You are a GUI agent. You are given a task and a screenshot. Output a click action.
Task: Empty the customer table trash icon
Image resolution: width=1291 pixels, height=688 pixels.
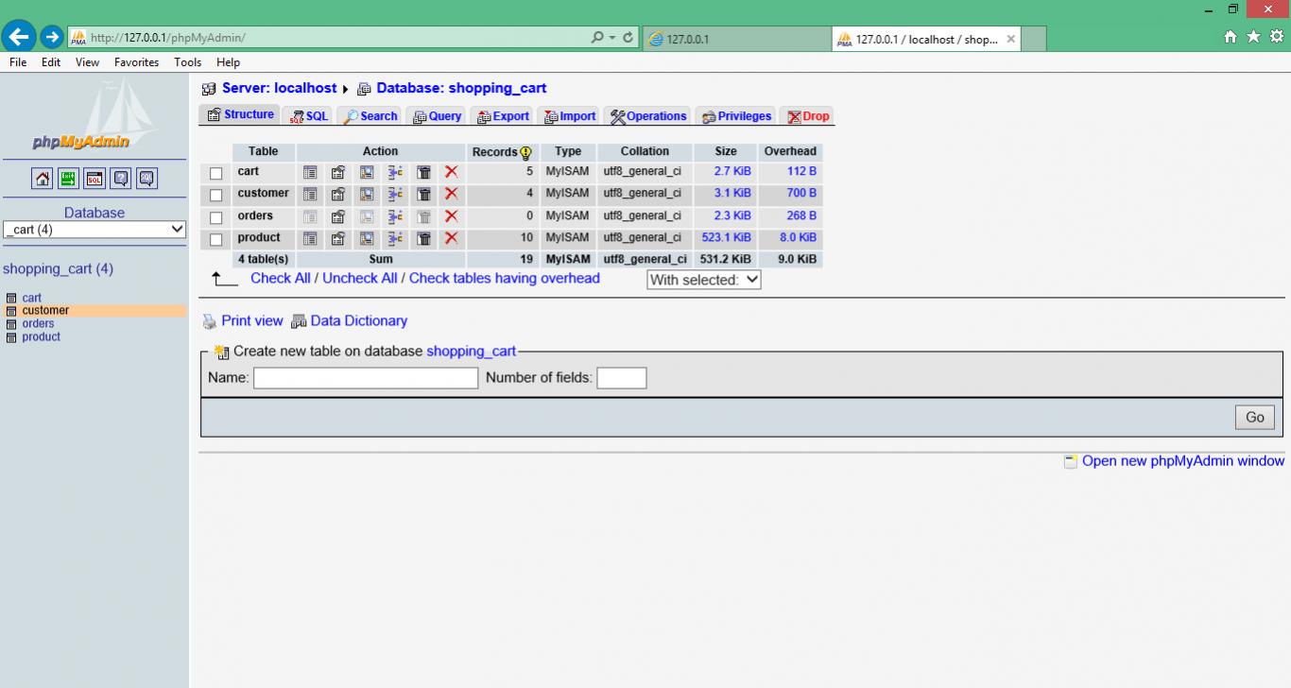tap(424, 194)
